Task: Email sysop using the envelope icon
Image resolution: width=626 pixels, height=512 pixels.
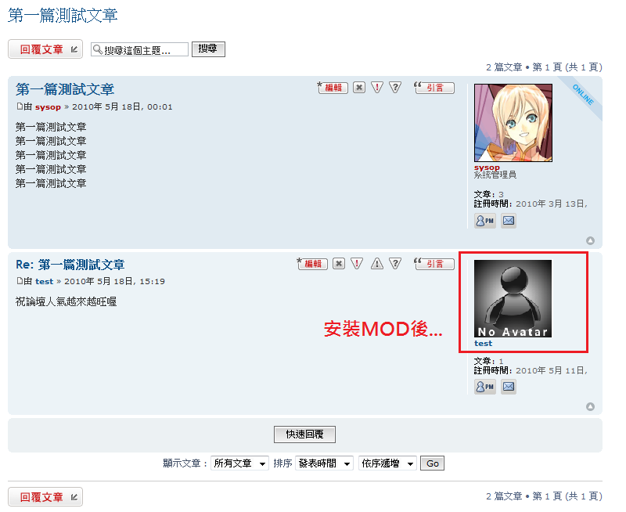Action: [x=509, y=221]
